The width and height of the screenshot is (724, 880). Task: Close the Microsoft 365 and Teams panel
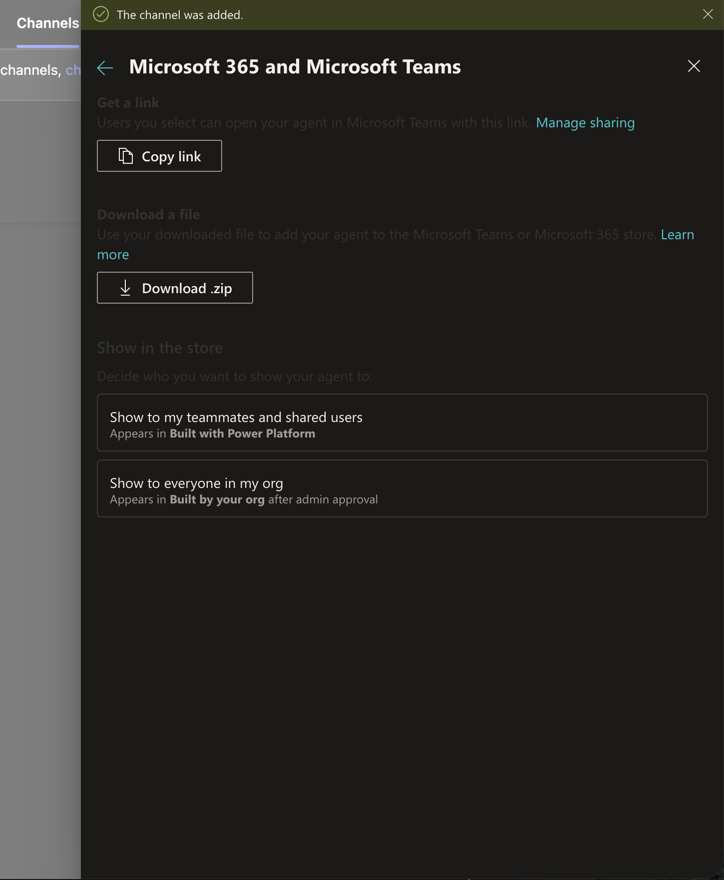pos(694,66)
